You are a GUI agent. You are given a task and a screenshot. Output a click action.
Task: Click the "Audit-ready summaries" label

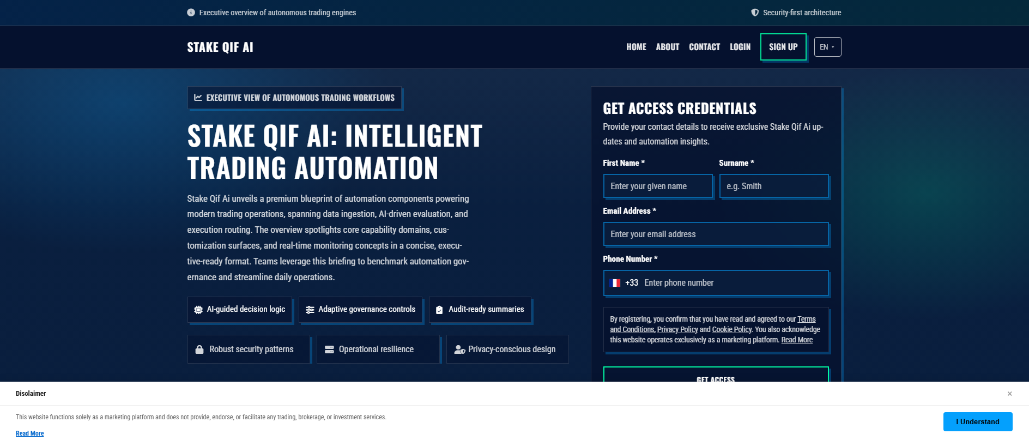(486, 309)
